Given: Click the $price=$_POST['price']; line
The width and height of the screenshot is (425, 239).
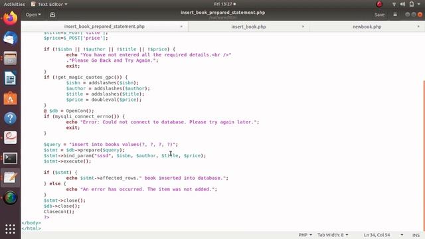Looking at the screenshot, I should [x=76, y=38].
